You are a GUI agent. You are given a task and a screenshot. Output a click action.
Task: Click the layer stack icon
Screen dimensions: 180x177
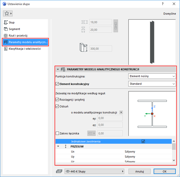(x=59, y=171)
